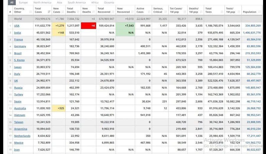Open the Netherlands country link

(x=22, y=136)
